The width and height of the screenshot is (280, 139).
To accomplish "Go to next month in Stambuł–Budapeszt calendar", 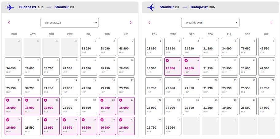I will (x=271, y=23).
